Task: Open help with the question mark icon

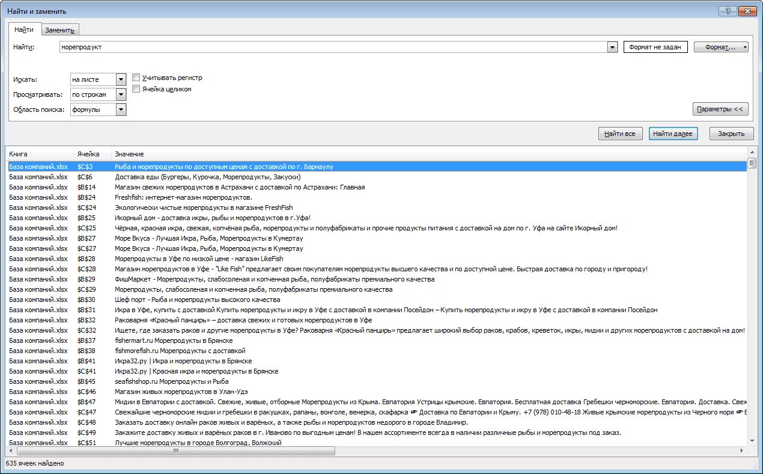Action: [728, 10]
